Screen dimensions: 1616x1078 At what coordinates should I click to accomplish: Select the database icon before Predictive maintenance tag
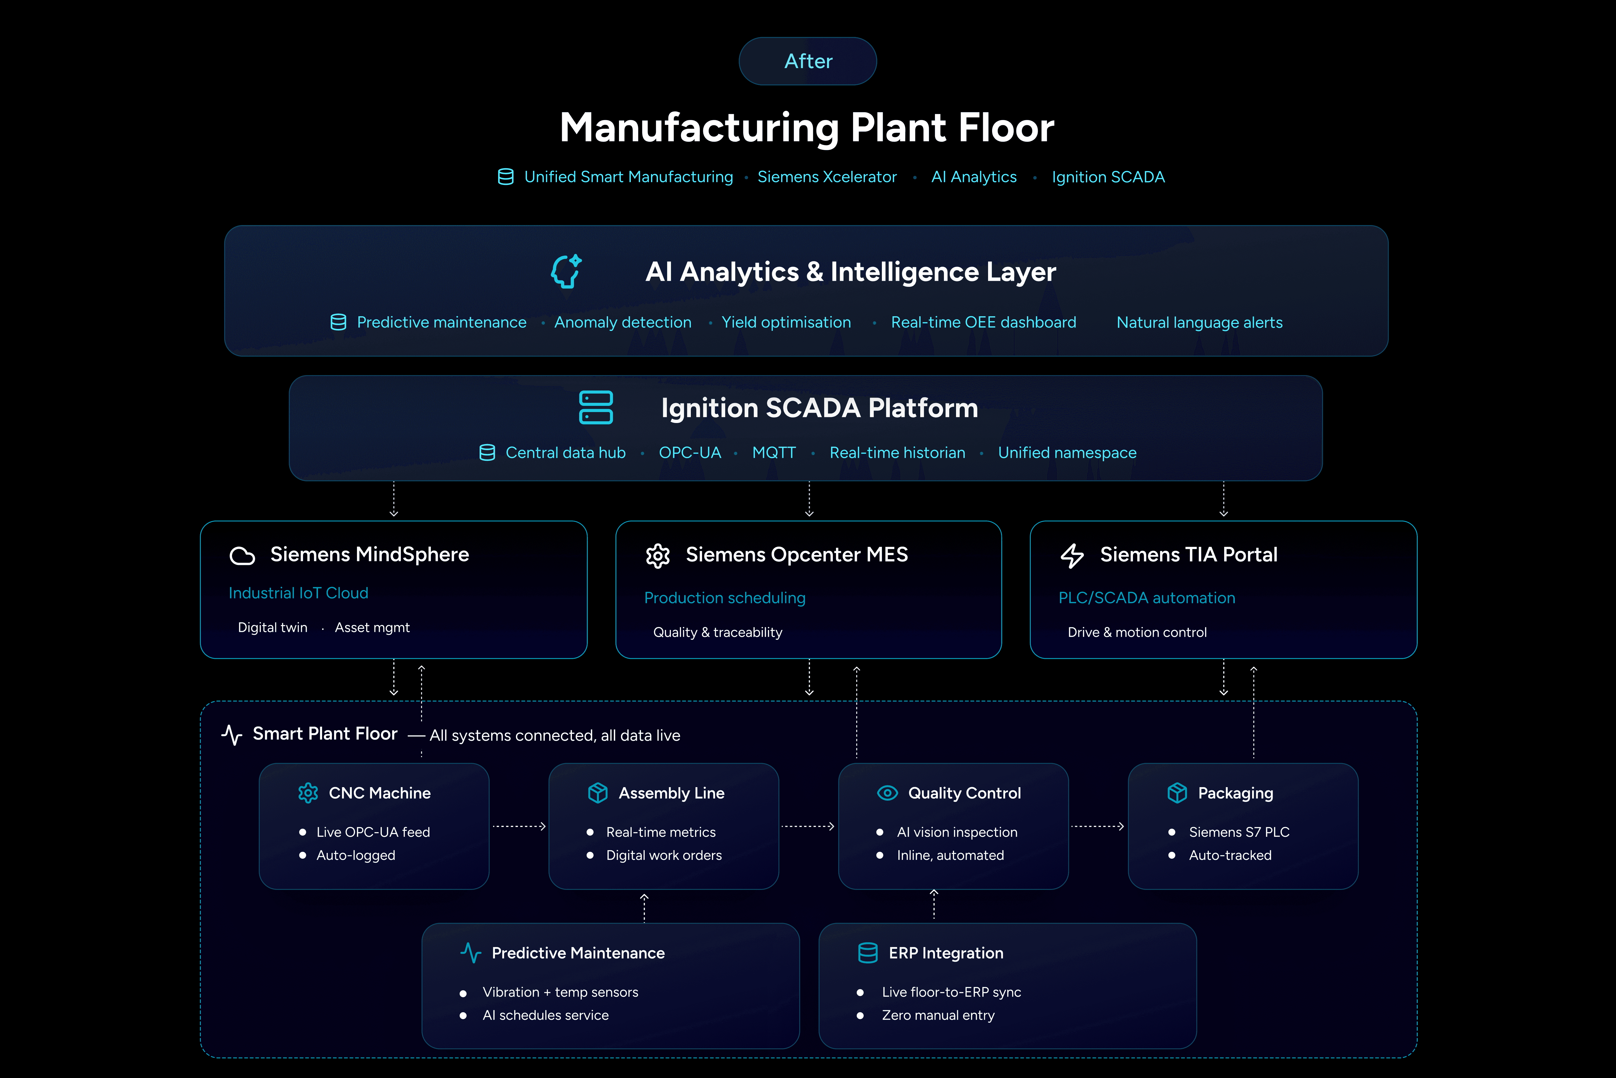click(338, 322)
